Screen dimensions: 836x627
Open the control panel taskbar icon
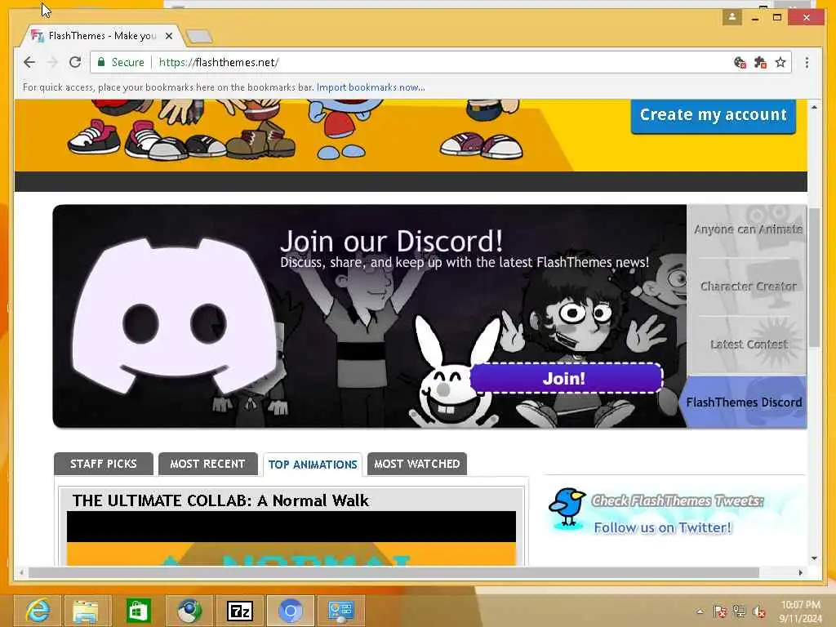[x=341, y=611]
